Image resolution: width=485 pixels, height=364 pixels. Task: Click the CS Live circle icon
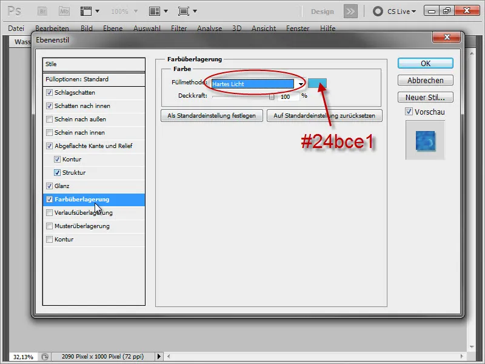tap(378, 12)
